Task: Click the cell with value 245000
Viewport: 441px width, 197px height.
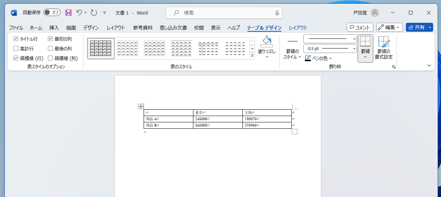Action: click(x=218, y=119)
